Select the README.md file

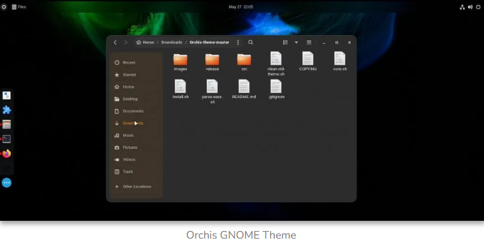click(244, 89)
